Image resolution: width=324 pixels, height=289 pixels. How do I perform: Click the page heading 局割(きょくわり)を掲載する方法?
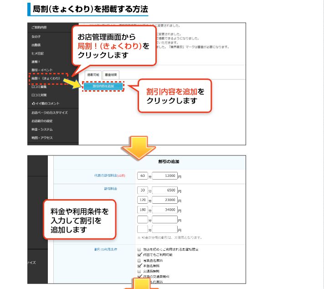[x=90, y=9]
